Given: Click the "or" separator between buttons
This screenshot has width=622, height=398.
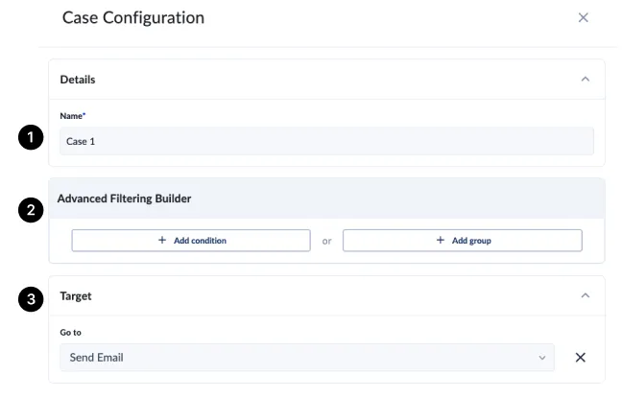Looking at the screenshot, I should pos(326,241).
